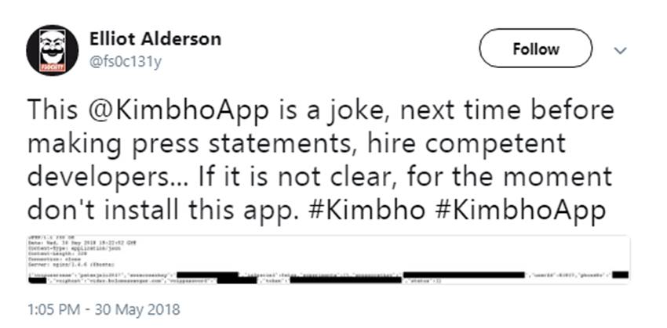Open the Elliot Alderson display name link

pyautogui.click(x=155, y=39)
